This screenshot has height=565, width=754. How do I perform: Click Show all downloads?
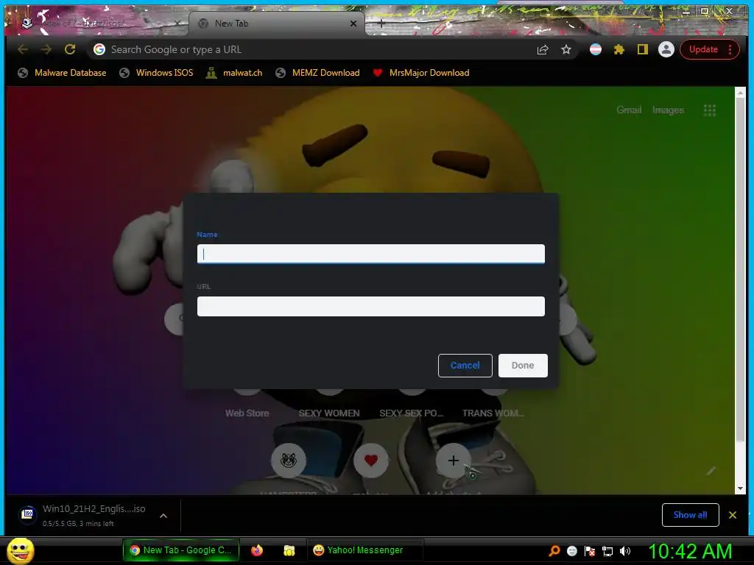pyautogui.click(x=690, y=515)
